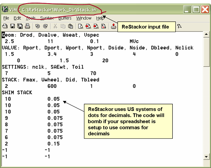211x168 pixels.
Task: Maximize the VIM window
Action: [x=196, y=10]
